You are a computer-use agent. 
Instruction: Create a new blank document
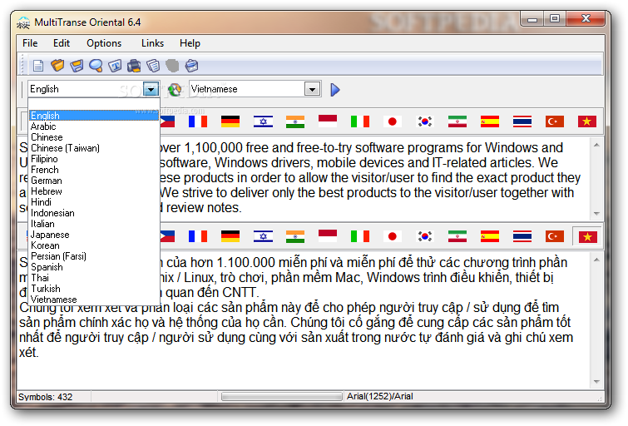pyautogui.click(x=38, y=66)
